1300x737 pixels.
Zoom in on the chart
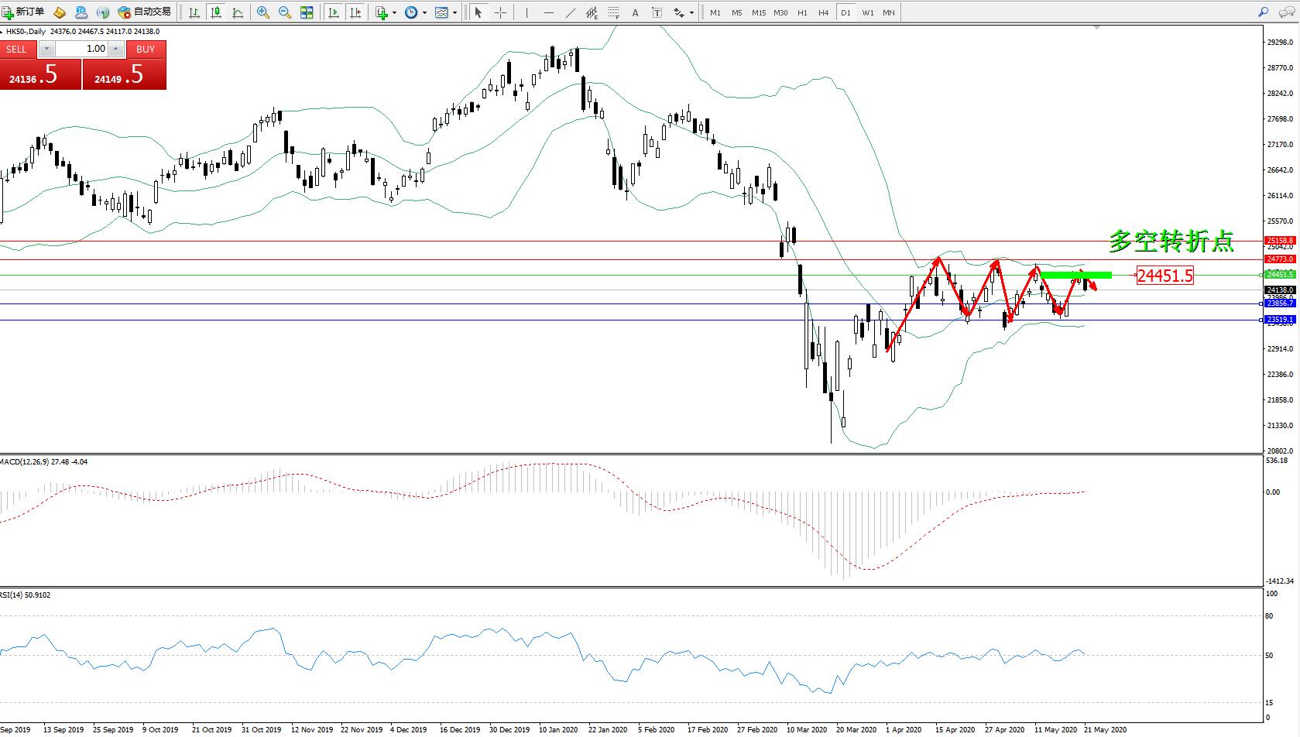click(263, 12)
